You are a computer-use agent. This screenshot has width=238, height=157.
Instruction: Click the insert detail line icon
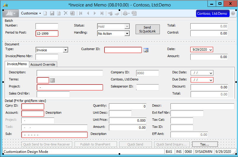(x=110, y=14)
